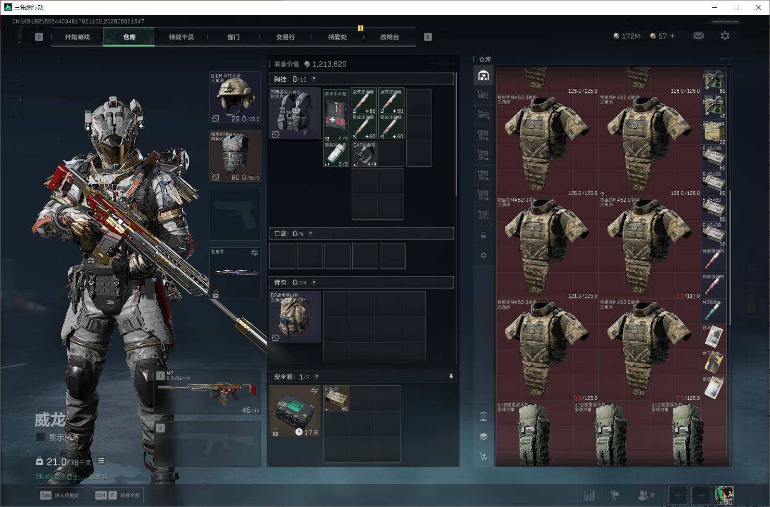Show help for 安全箱 capacity
The image size is (770, 507).
pyautogui.click(x=316, y=377)
